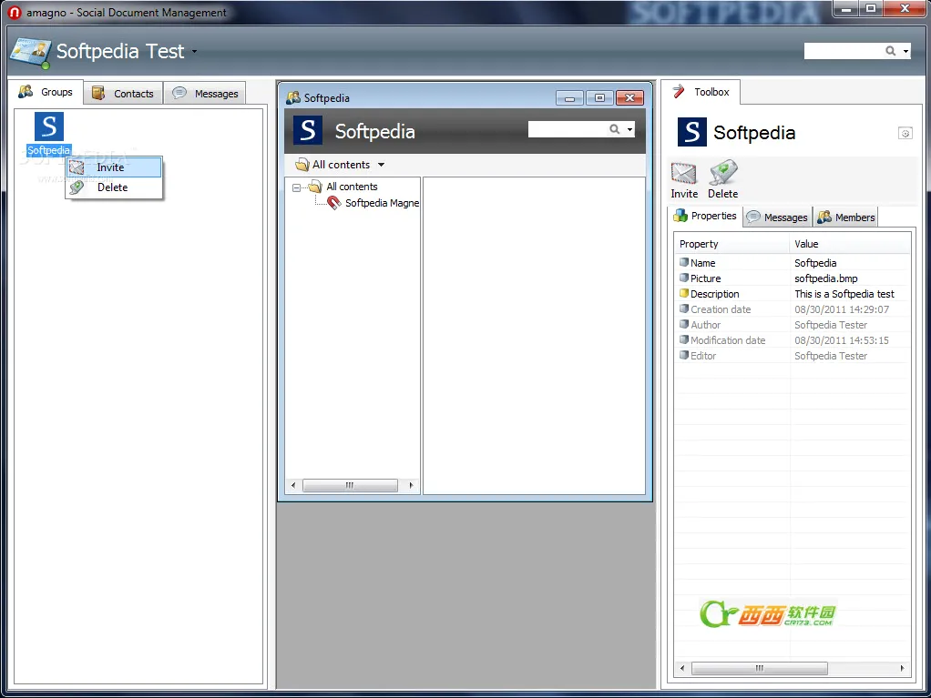
Task: Click the Description property row
Action: [x=792, y=294]
